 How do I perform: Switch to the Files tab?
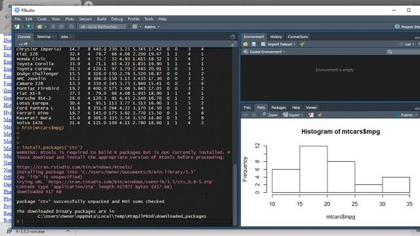(x=247, y=108)
